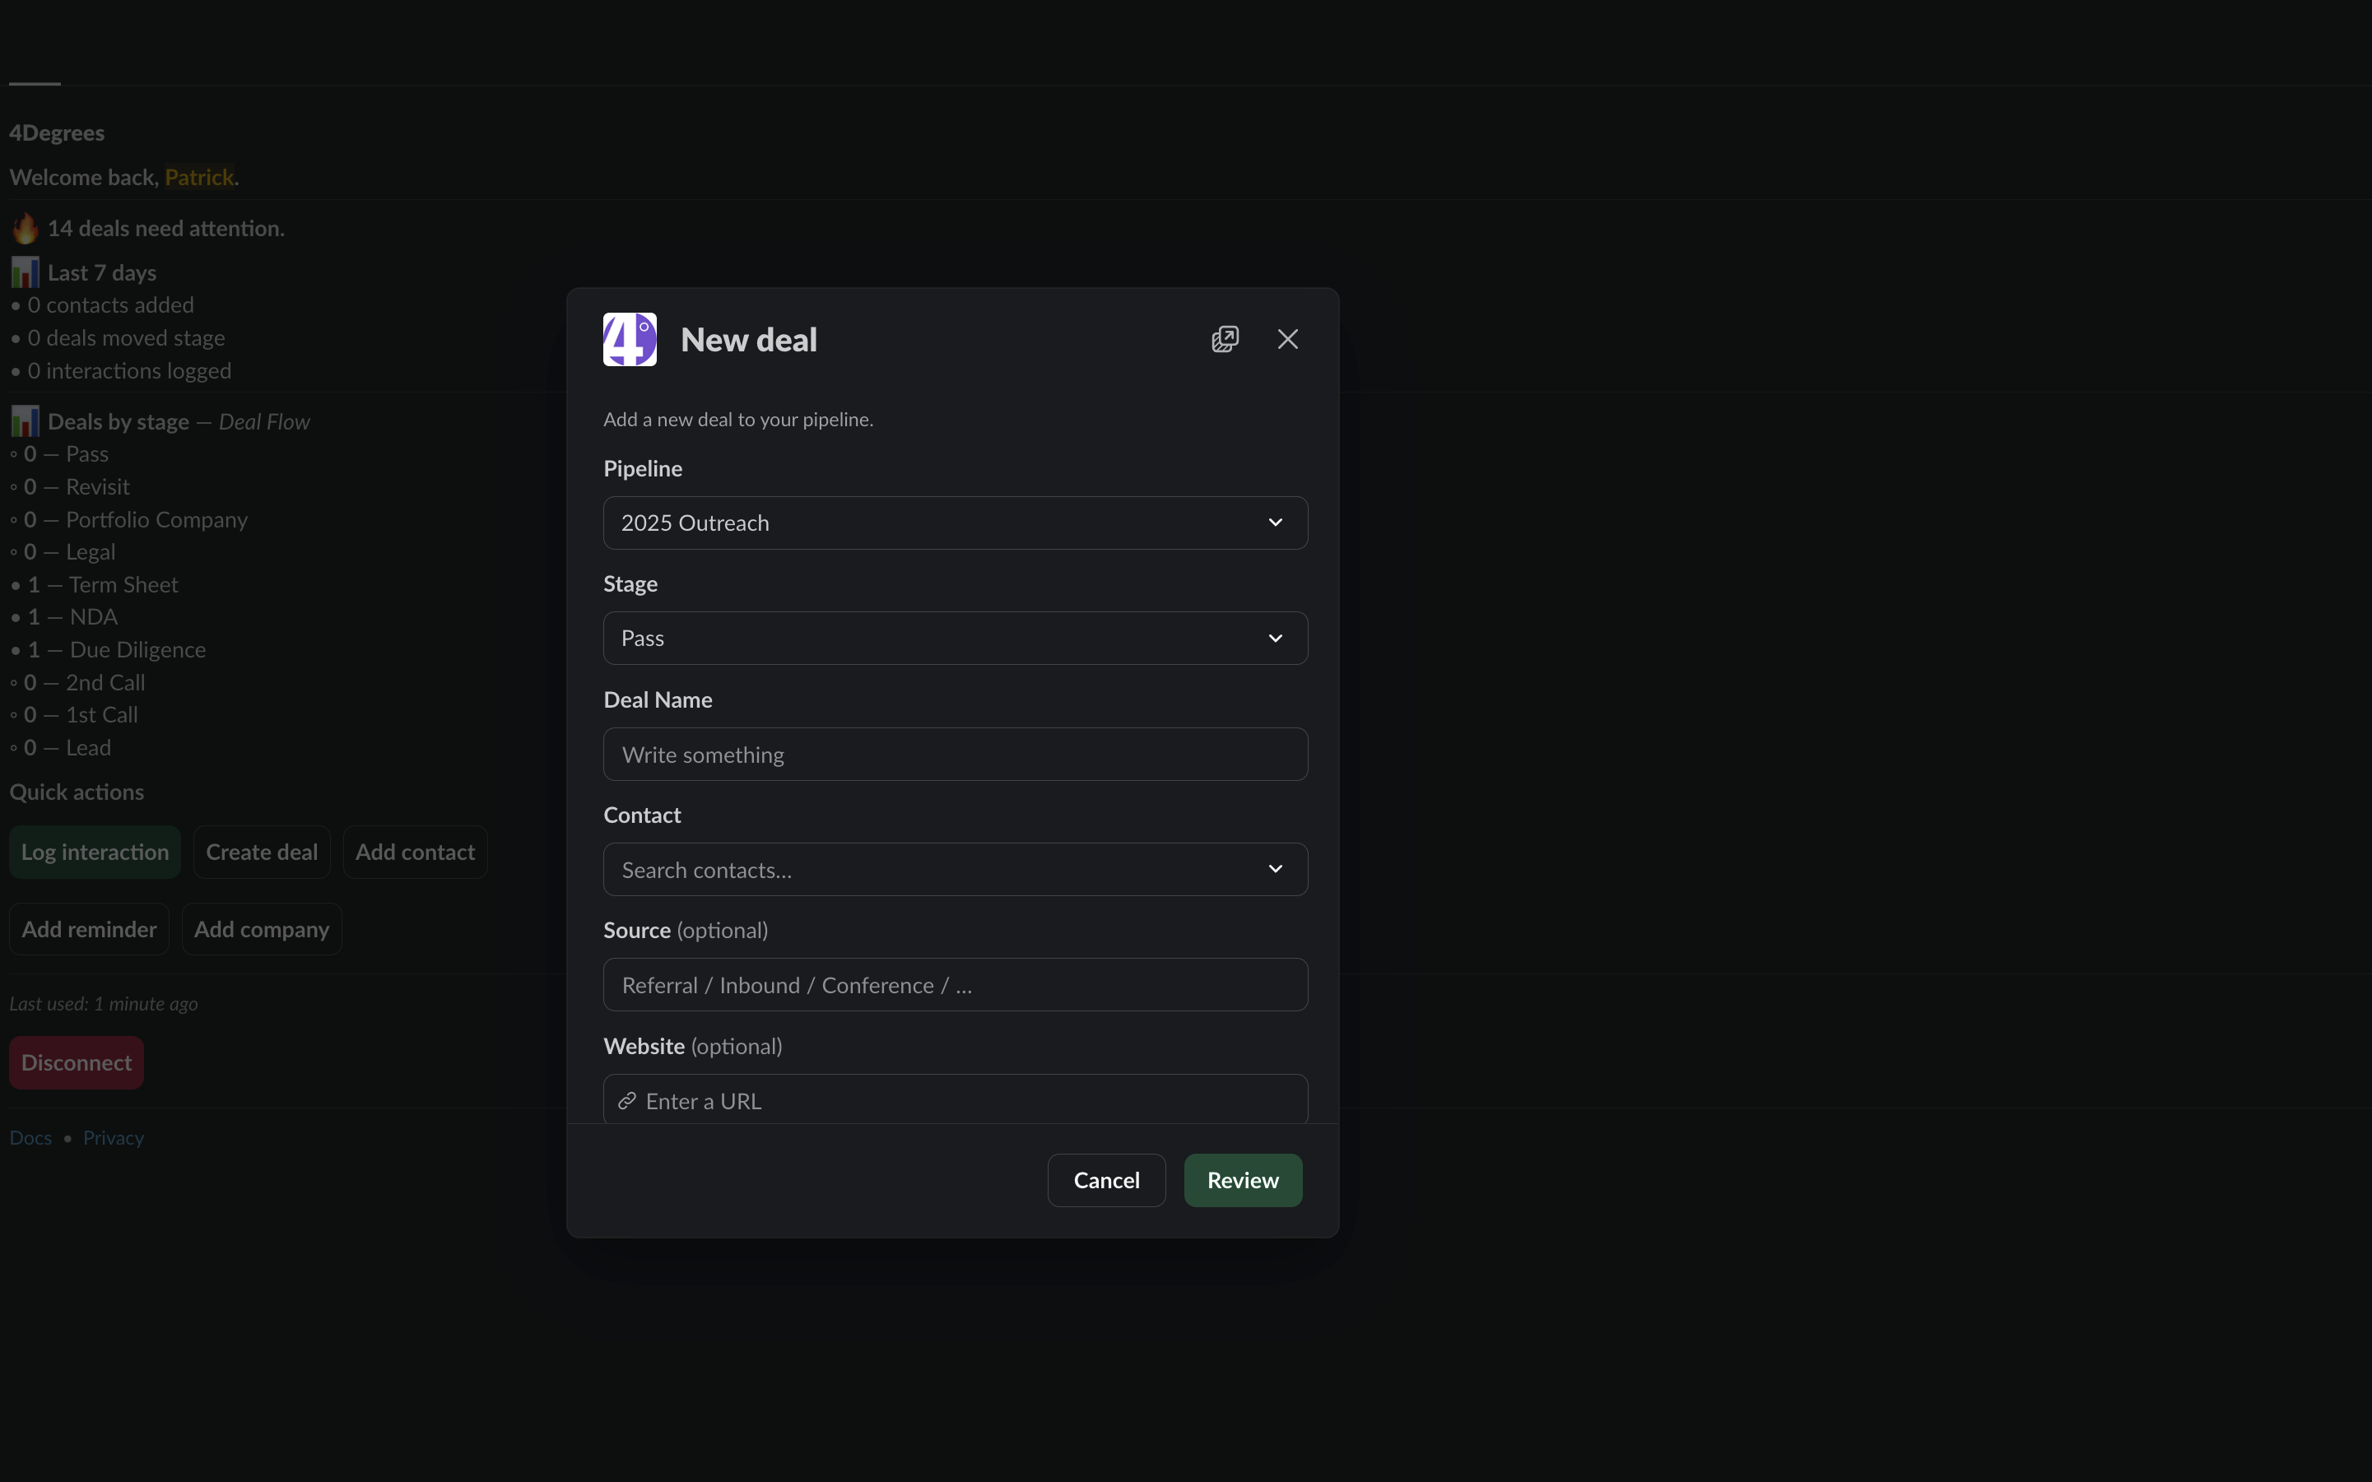Click the 'Quick actions' heading
The image size is (2372, 1482).
pyautogui.click(x=77, y=792)
